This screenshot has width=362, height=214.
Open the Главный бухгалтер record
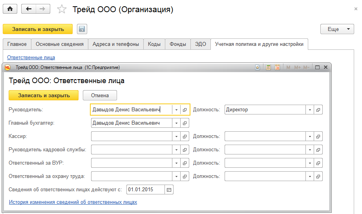(185, 123)
